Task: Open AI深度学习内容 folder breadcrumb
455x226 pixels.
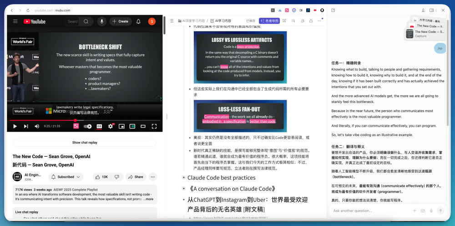Action: click(x=192, y=21)
